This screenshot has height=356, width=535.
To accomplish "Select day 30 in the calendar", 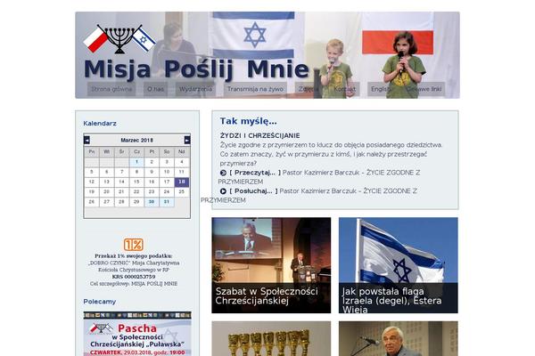I will tap(152, 202).
